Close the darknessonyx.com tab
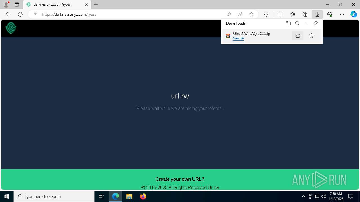 pos(86,4)
